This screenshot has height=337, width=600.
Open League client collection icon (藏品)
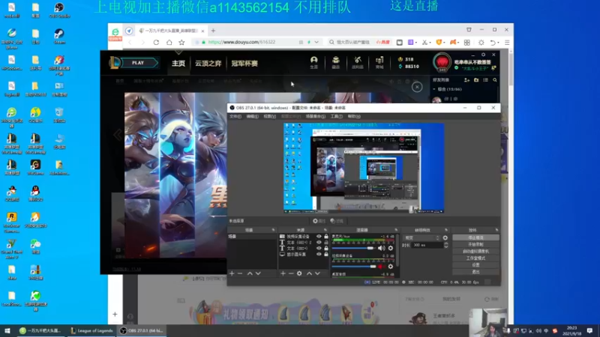(335, 62)
